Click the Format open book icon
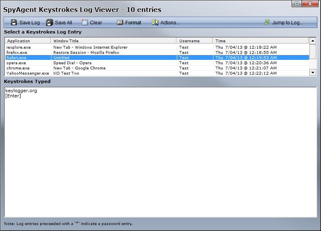The width and height of the screenshot is (321, 231). 120,23
